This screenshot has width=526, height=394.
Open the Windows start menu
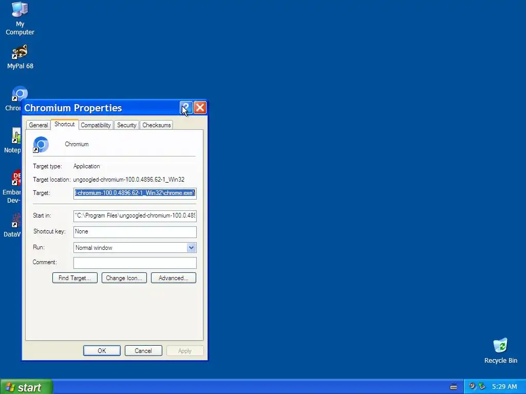26,387
